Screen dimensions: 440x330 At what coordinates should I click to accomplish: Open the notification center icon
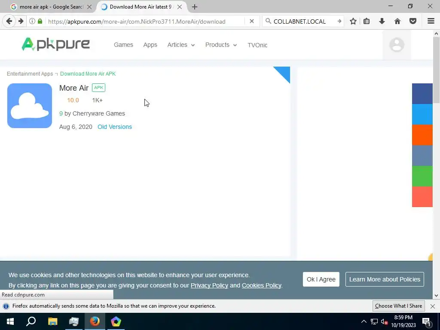[426, 321]
